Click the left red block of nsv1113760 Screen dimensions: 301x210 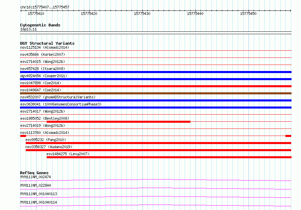tap(23, 136)
